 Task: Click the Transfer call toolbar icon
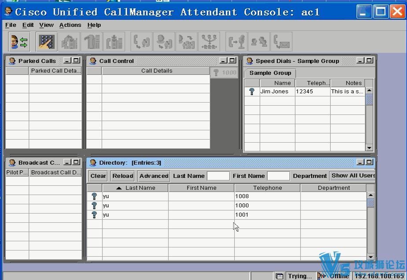(141, 41)
